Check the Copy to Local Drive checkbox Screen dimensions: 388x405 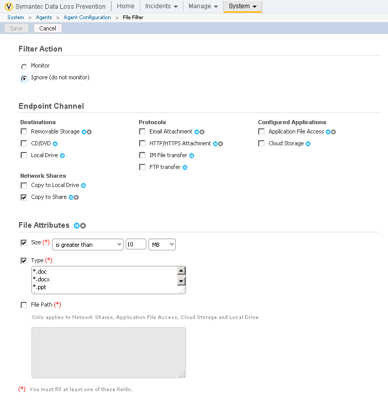(24, 185)
